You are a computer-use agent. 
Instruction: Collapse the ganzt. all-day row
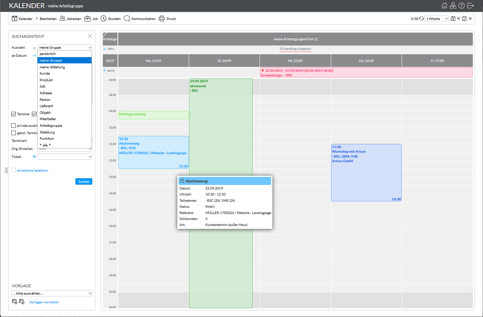coord(105,70)
